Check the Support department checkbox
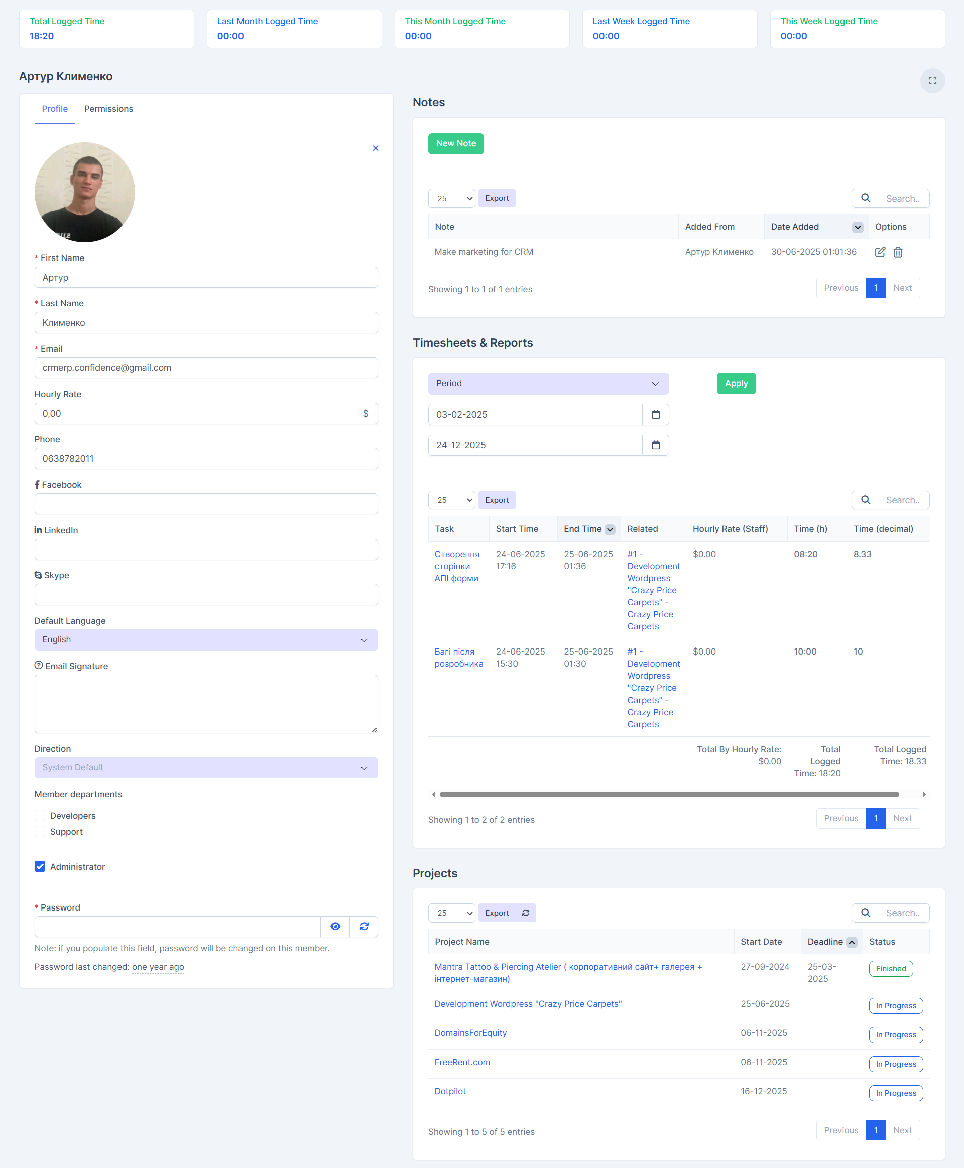The image size is (964, 1168). [x=40, y=831]
